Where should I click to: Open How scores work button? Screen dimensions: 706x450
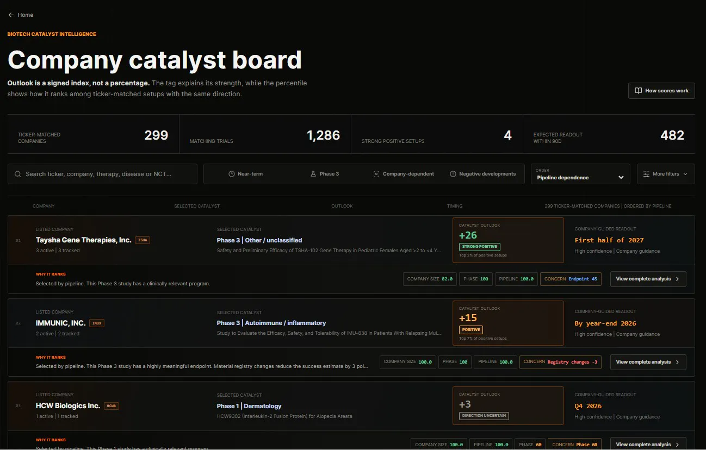click(661, 91)
